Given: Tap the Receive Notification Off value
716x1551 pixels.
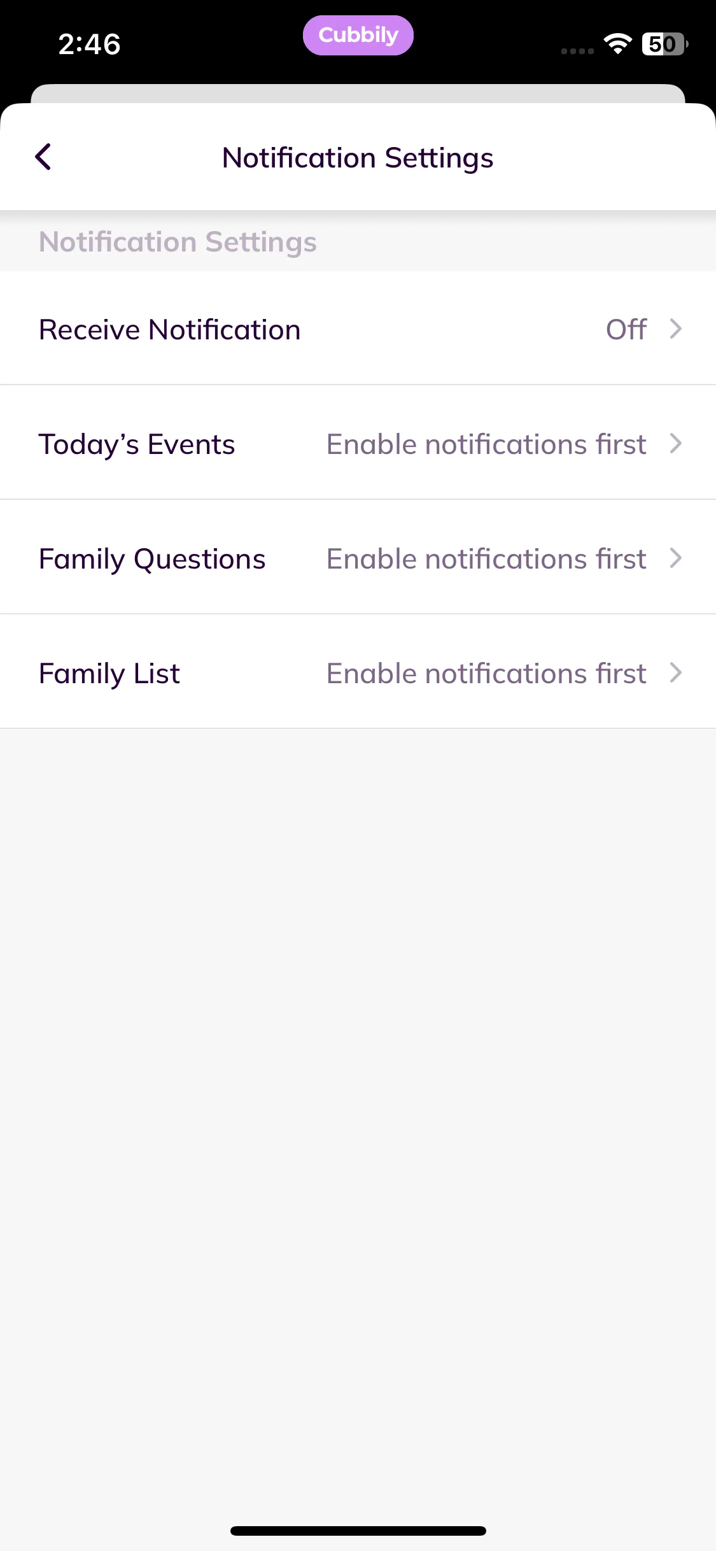Looking at the screenshot, I should tap(626, 329).
